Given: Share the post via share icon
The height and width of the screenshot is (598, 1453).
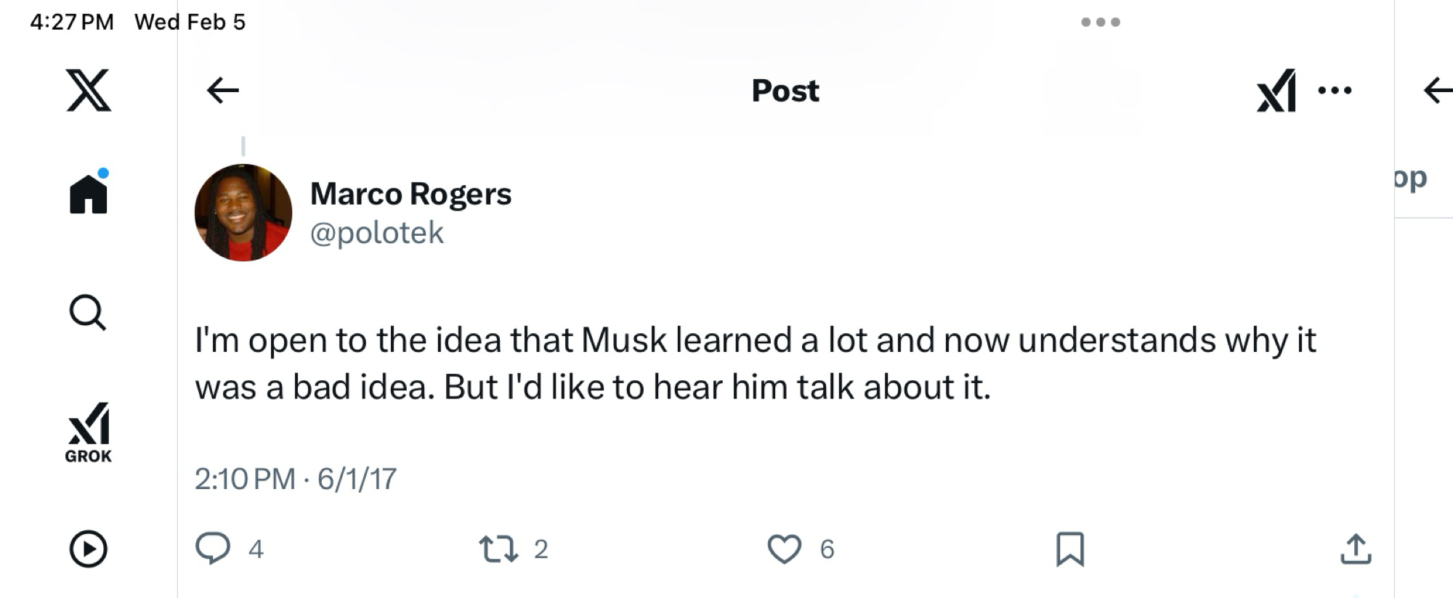Looking at the screenshot, I should pyautogui.click(x=1356, y=549).
